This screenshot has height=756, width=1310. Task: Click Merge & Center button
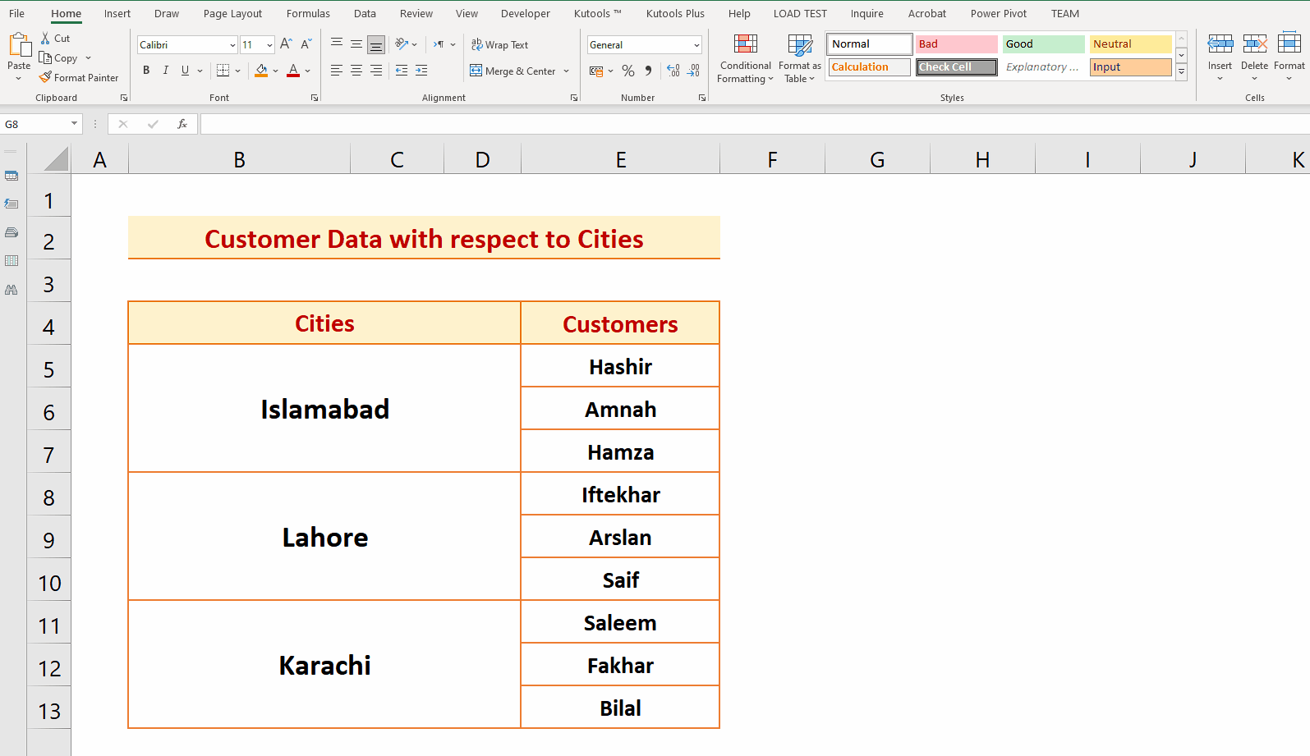[x=513, y=71]
